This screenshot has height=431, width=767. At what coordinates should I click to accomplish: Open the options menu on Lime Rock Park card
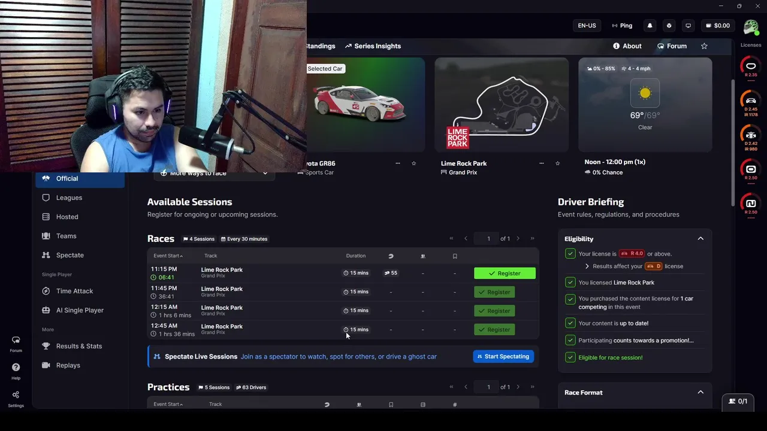(541, 163)
